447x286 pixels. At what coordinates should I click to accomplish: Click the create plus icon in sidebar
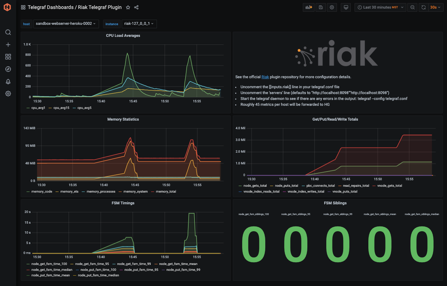click(8, 44)
